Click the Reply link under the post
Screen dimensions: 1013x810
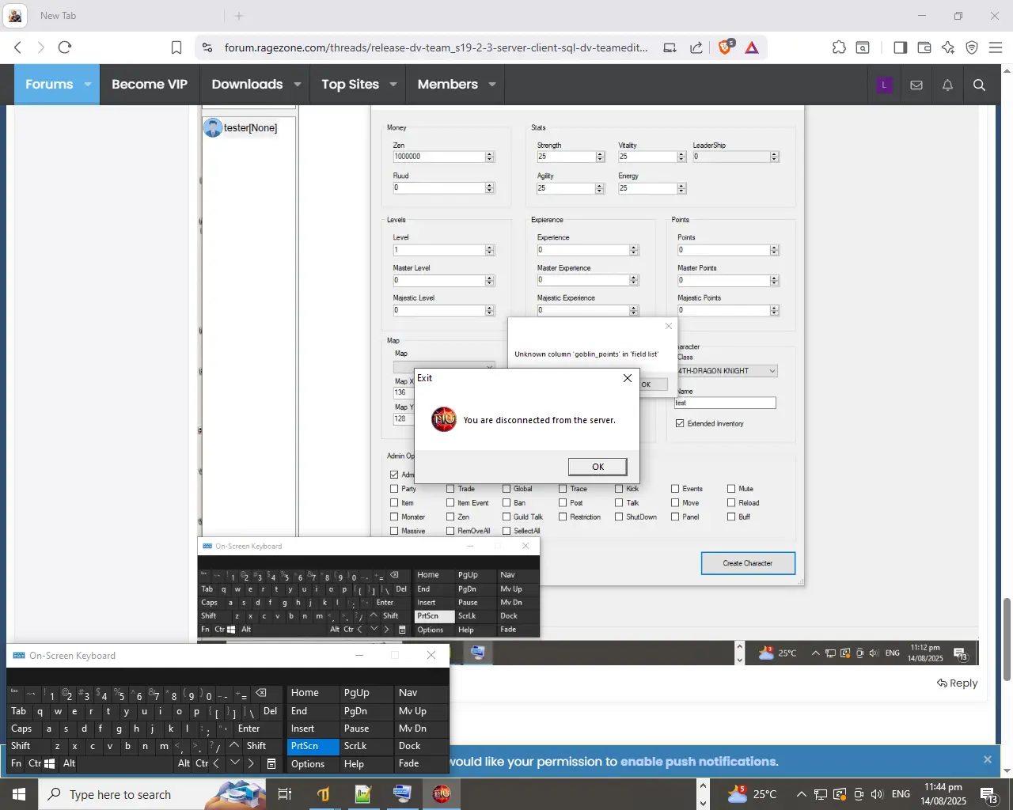[958, 683]
